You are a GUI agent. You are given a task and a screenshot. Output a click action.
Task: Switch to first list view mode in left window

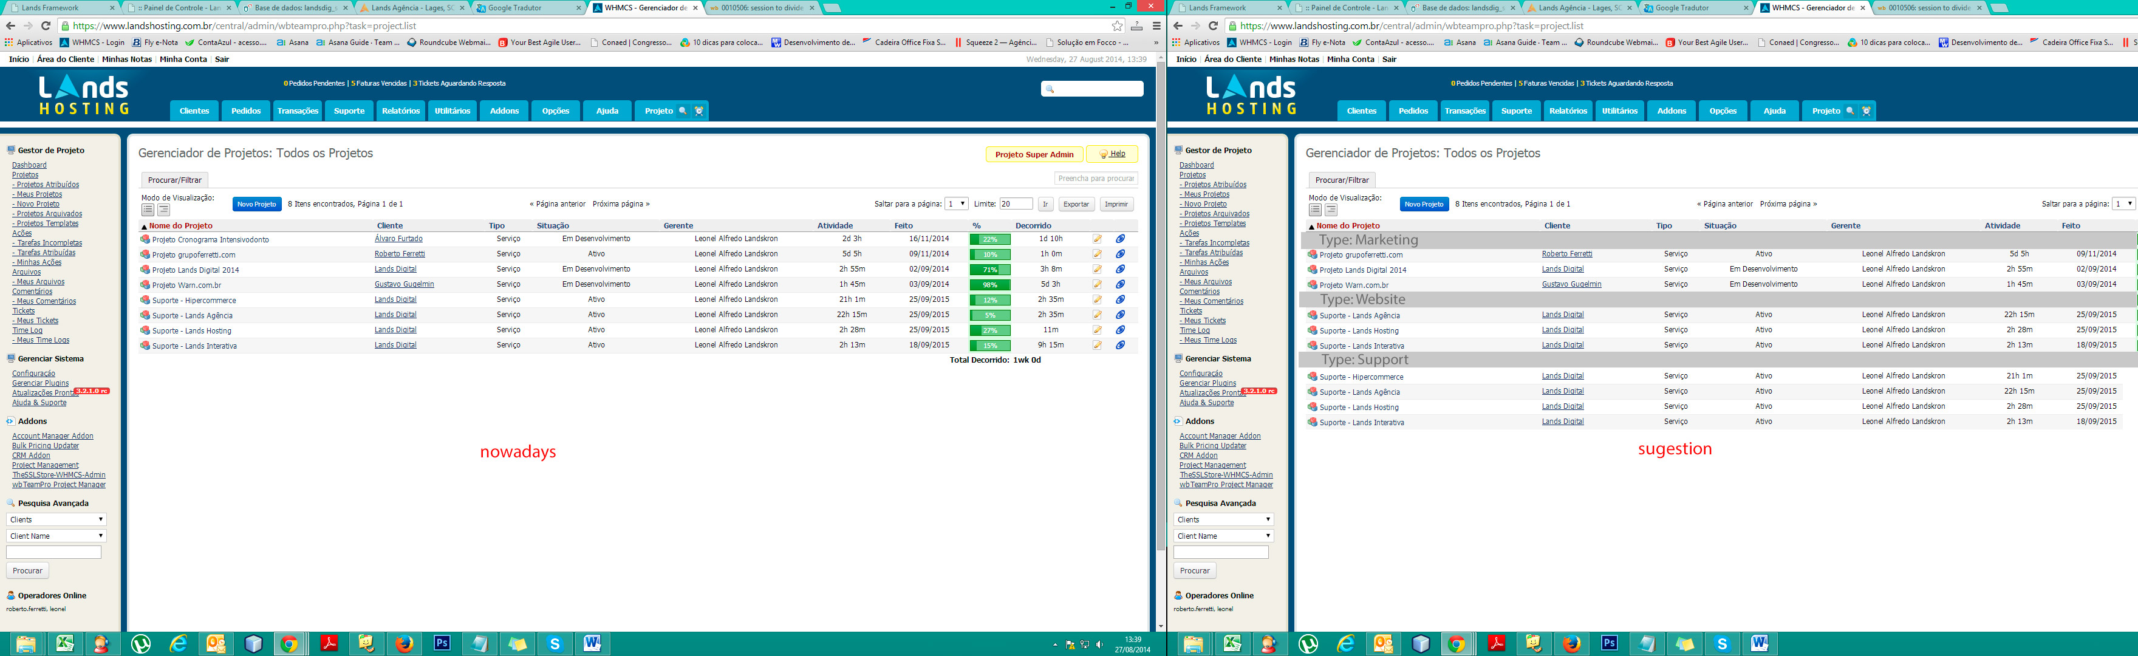148,210
